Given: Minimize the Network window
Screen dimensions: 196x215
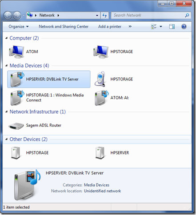Looking at the screenshot, I should [x=163, y=4].
